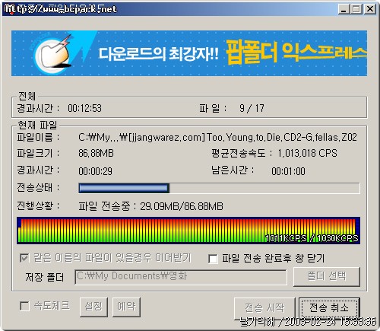
Task: Enable close window after transfer checkbox
Action: tap(213, 259)
